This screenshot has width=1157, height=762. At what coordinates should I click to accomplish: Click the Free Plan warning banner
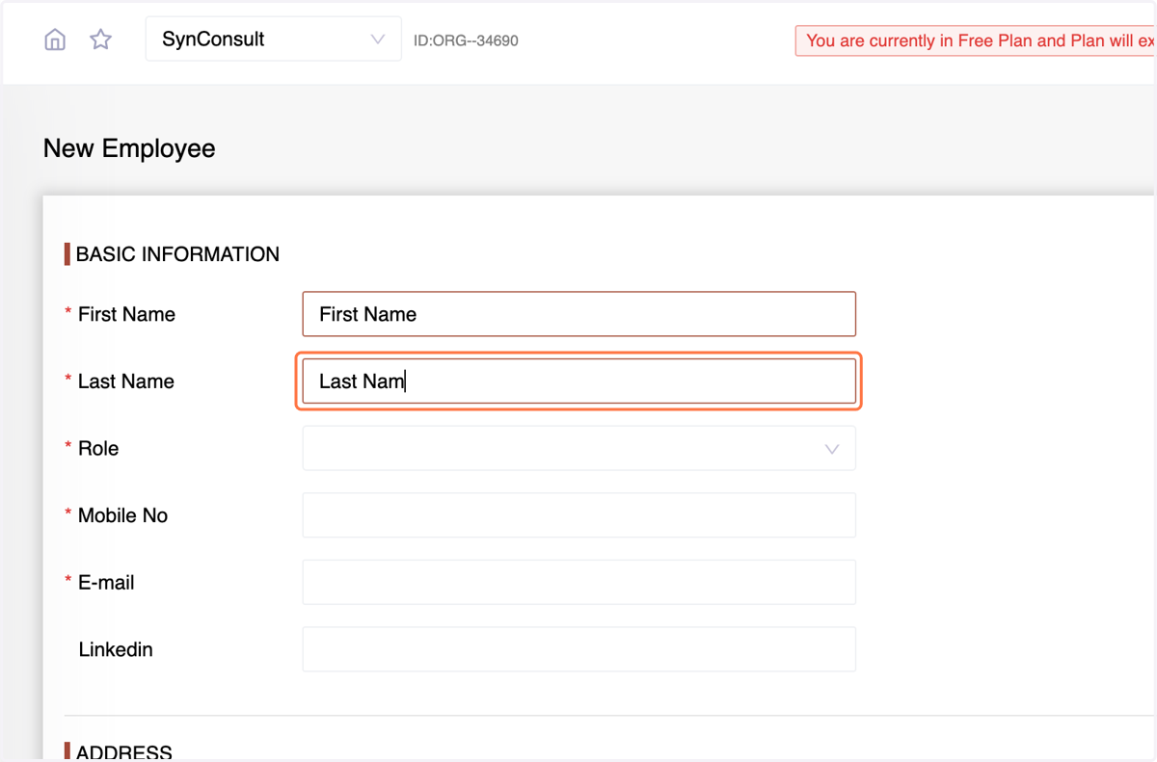(x=976, y=40)
